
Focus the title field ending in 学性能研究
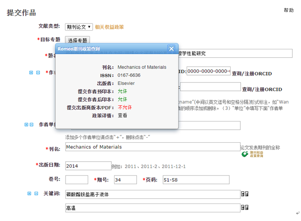235,53
